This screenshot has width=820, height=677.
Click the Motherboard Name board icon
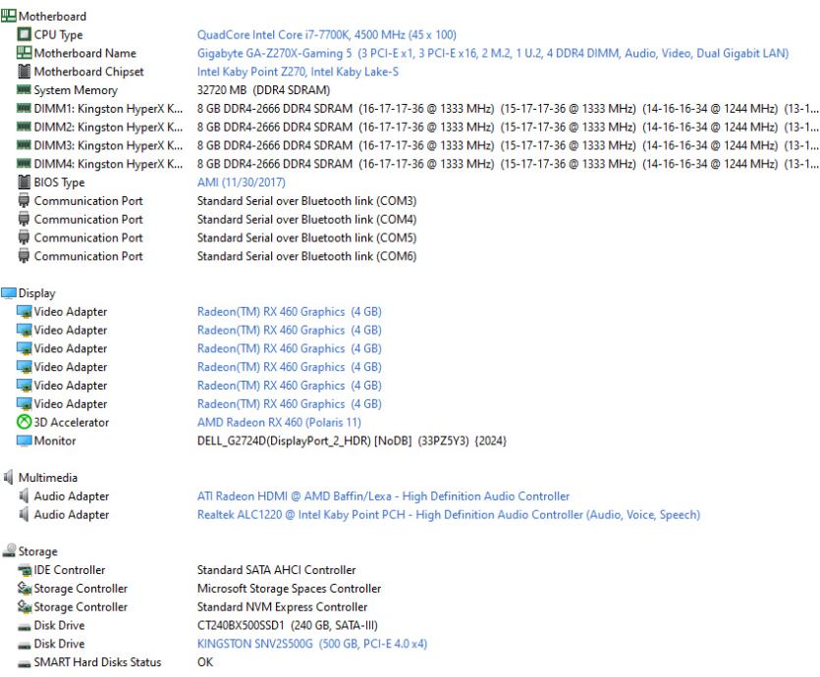(x=24, y=53)
